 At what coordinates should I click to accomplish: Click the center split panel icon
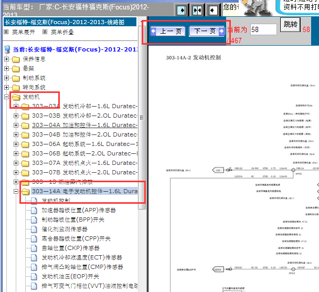[197, 10]
